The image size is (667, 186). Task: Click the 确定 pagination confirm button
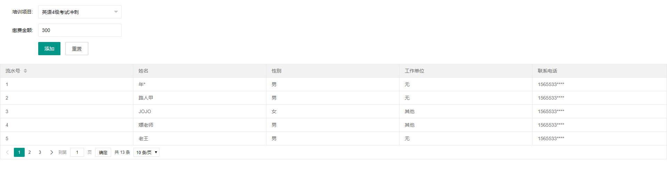pos(103,152)
